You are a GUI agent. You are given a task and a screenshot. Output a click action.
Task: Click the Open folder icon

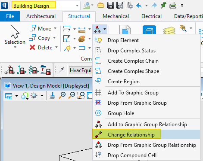pos(101,6)
